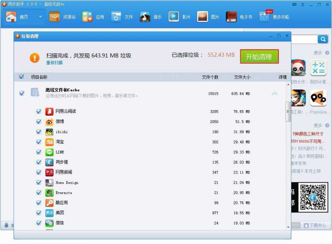Viewport: 332px width, 244px height.
Task: Open the 首页 dropdown arrow
Action: coord(40,17)
